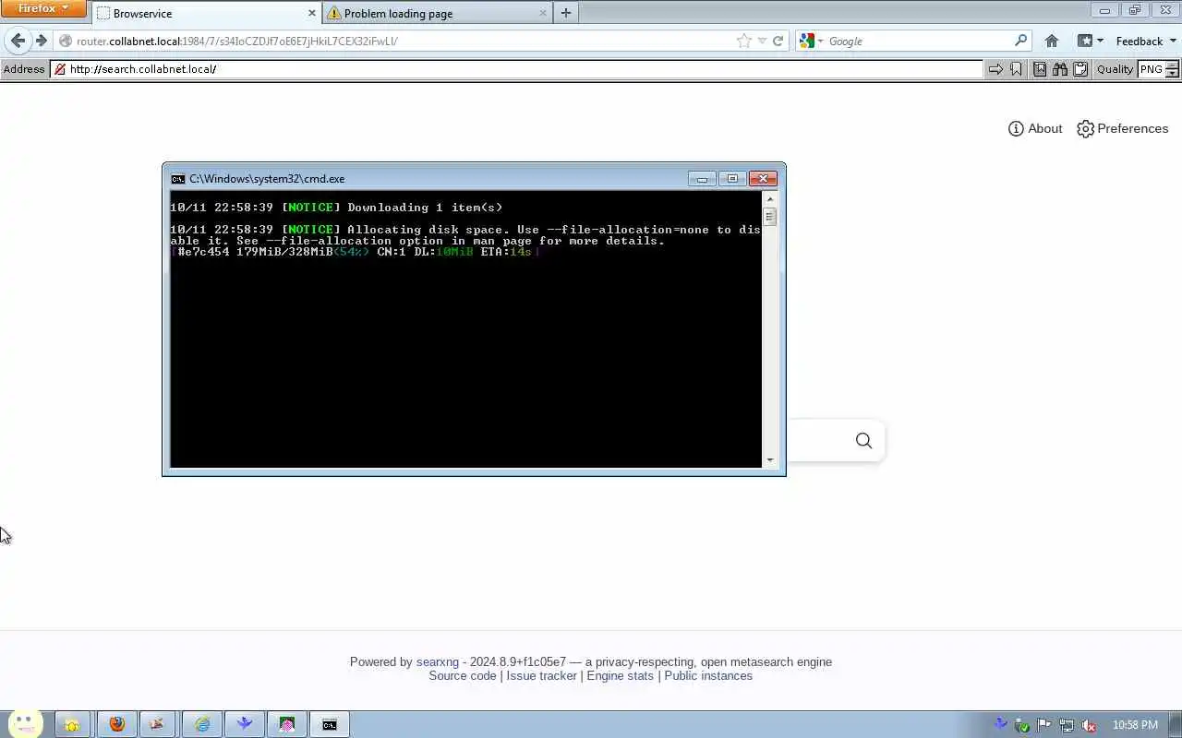This screenshot has height=738, width=1182.
Task: Open the third taskbar application icon
Action: point(157,725)
